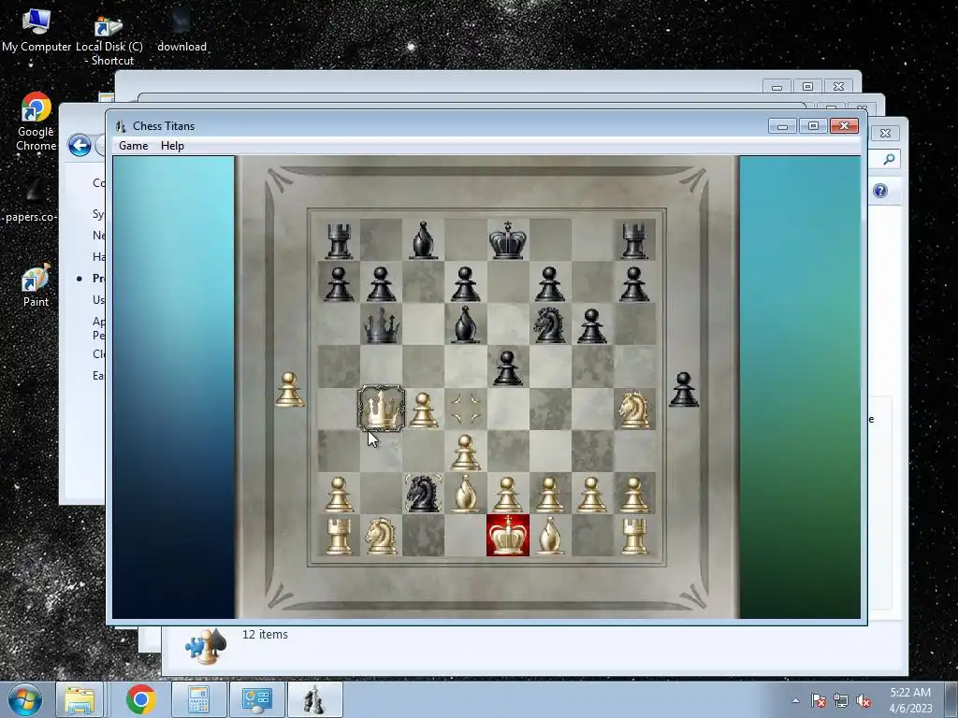Click the muted volume tray icon
Image resolution: width=958 pixels, height=718 pixels.
point(864,700)
